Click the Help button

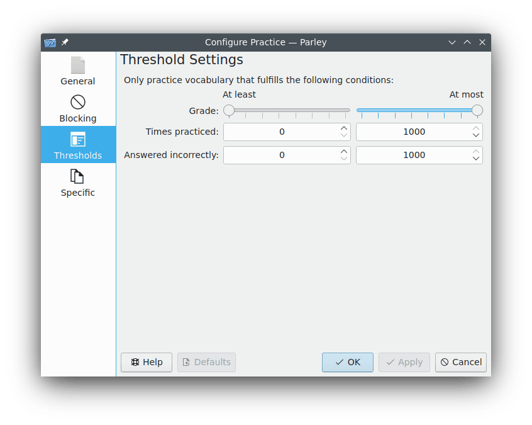[147, 362]
